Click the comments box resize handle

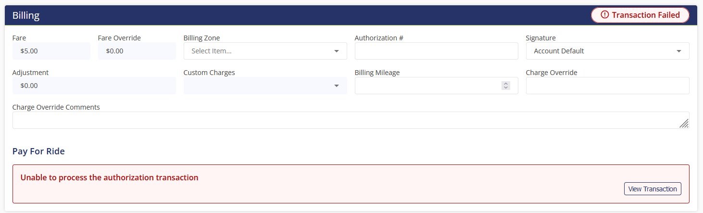click(684, 124)
